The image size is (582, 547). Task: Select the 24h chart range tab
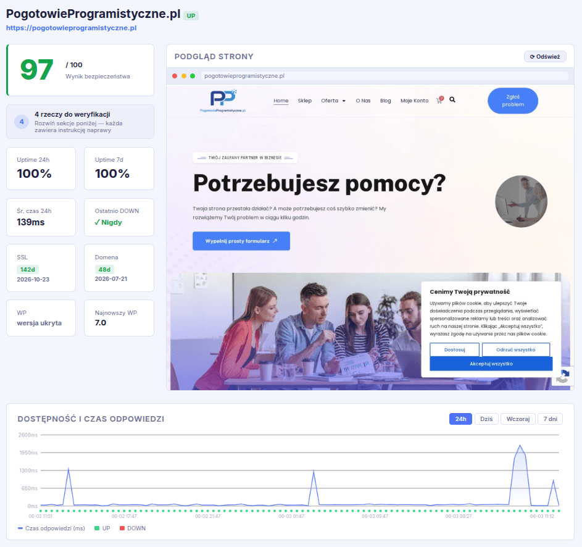[460, 419]
